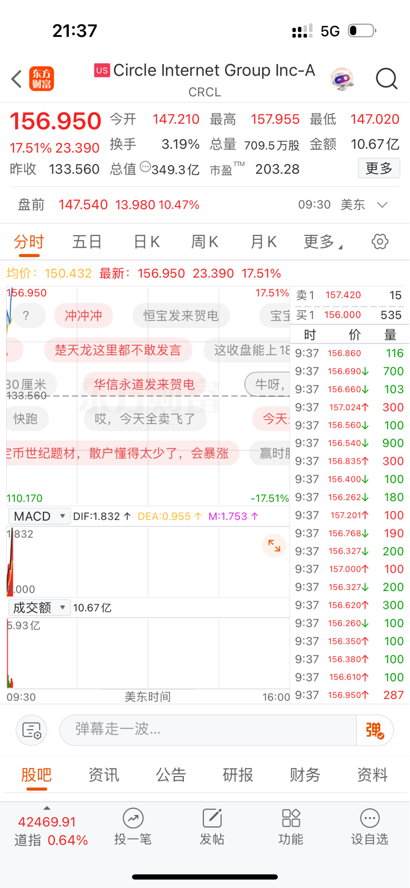This screenshot has height=888, width=410.
Task: Tap the 156.690 trade row, volume 700
Action: tap(349, 371)
